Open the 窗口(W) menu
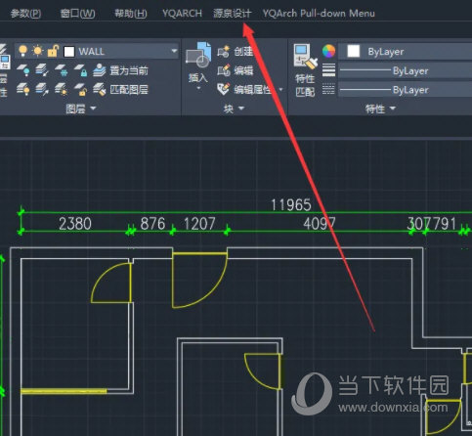472x436 pixels. pyautogui.click(x=77, y=14)
